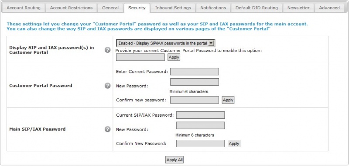Go to the General tab
349x166 pixels.
[x=110, y=8]
